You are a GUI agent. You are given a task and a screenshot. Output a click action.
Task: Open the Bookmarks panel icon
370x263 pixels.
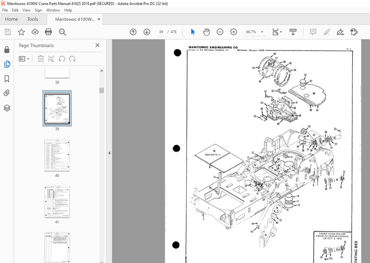[7, 79]
